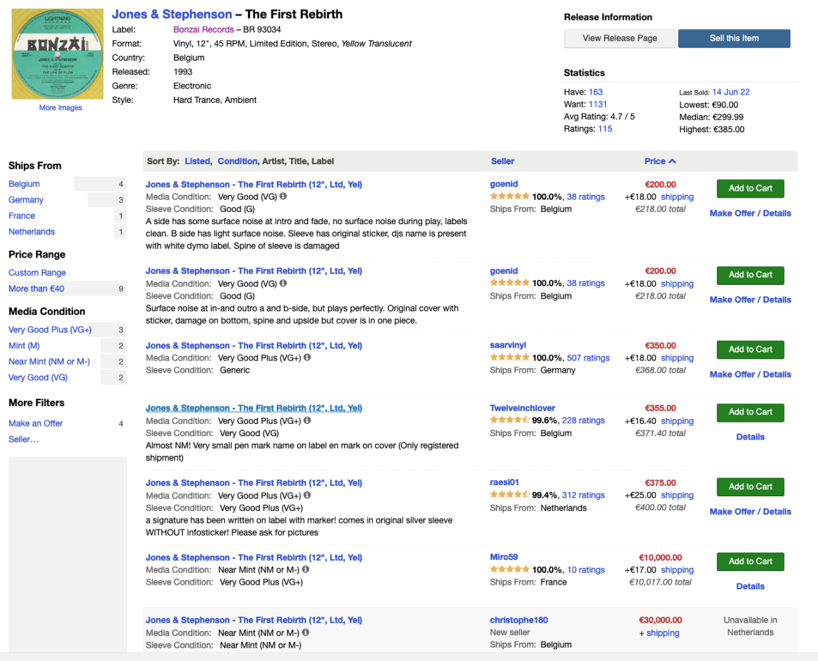The height and width of the screenshot is (661, 818).
Task: Open seller profile christophe180
Action: click(519, 620)
